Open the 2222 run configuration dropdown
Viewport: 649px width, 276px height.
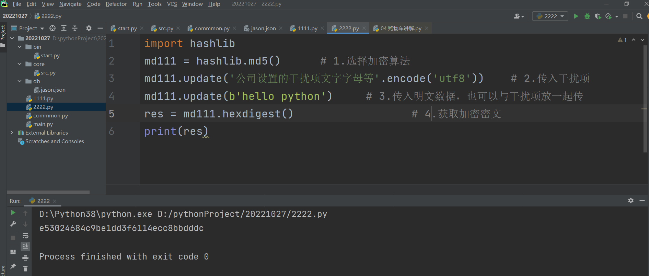click(550, 16)
